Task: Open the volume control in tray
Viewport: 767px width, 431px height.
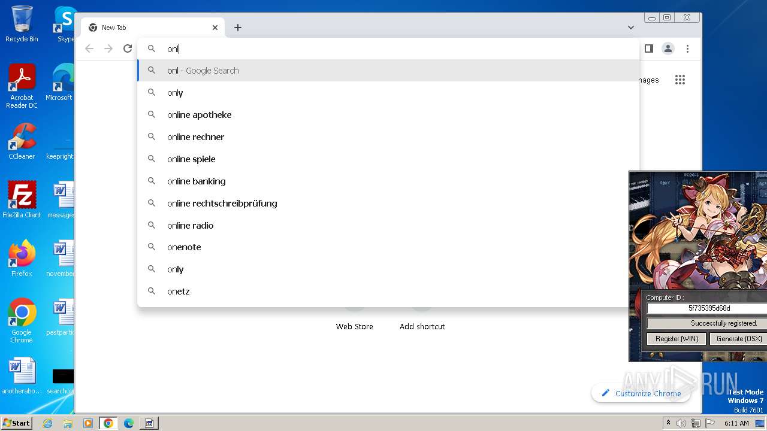Action: click(x=681, y=423)
